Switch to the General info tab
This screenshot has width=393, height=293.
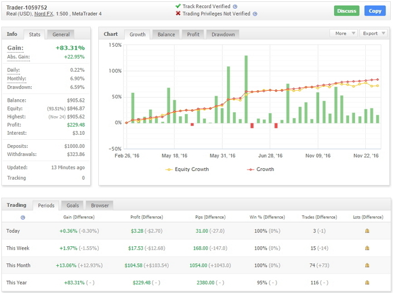point(61,35)
